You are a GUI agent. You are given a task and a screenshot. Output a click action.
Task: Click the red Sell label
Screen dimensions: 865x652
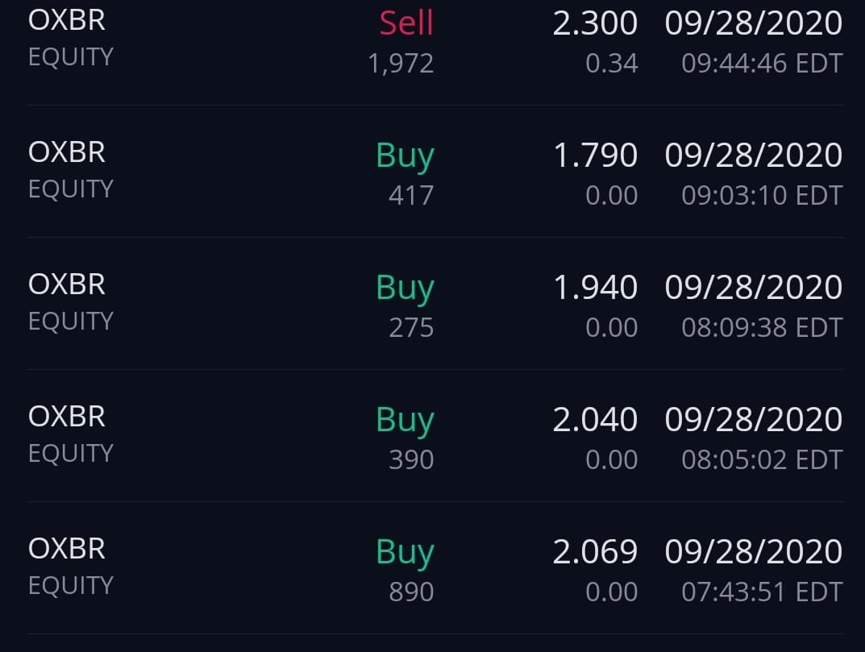coord(406,23)
